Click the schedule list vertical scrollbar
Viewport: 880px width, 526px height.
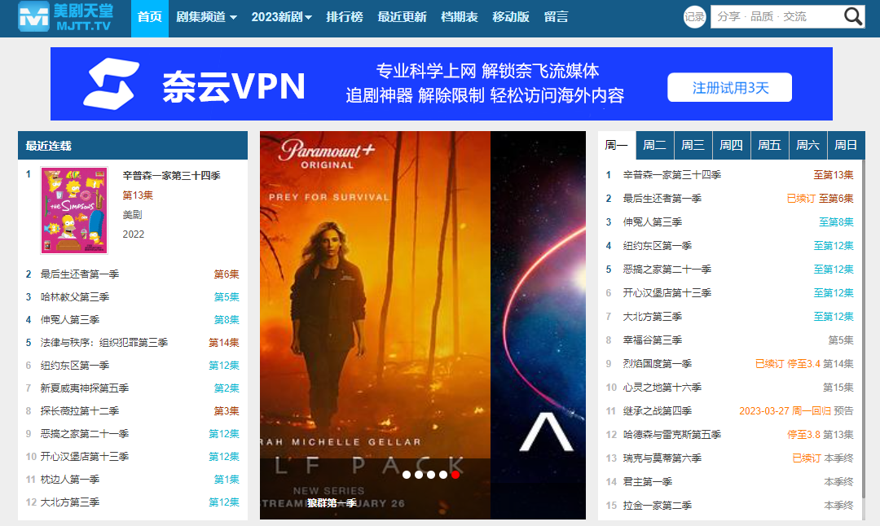click(863, 328)
